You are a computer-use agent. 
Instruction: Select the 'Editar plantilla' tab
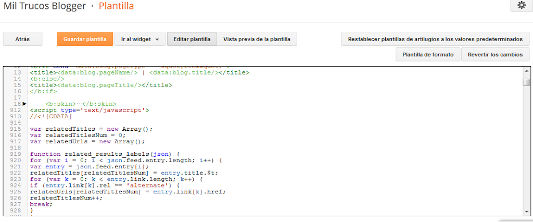192,39
